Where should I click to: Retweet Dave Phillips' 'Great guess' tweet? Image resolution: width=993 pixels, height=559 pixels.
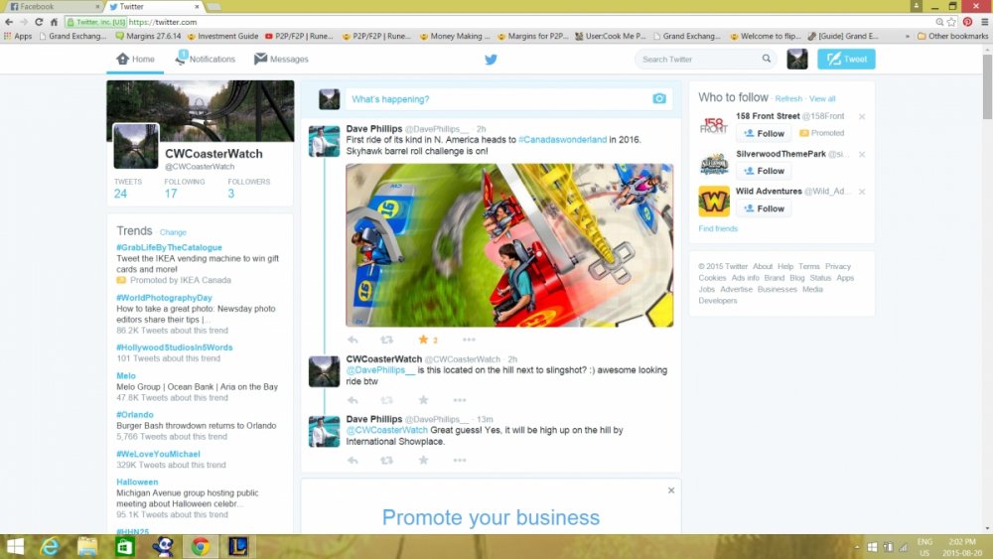pyautogui.click(x=386, y=461)
